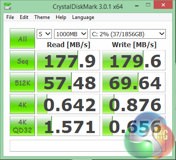The width and height of the screenshot is (176, 160).
Task: Run all benchmarks with the All button
Action: [22, 38]
